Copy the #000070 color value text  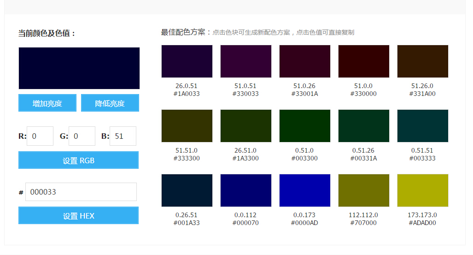[x=245, y=223]
